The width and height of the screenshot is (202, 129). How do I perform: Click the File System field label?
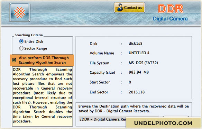(99, 63)
